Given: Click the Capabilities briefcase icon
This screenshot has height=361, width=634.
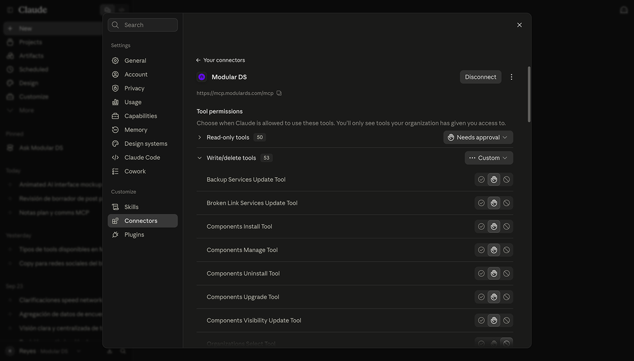Looking at the screenshot, I should (115, 116).
